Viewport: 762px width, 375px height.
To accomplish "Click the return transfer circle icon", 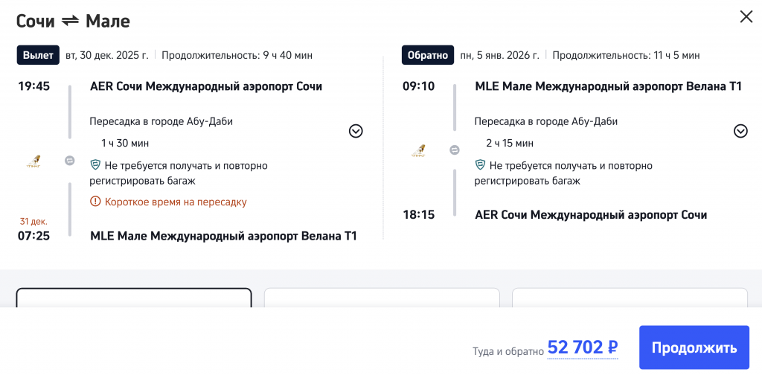I will (455, 150).
